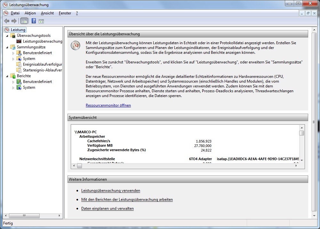
Task: Click the Forward arrow toolbar icon
Action: pyautogui.click(x=14, y=21)
